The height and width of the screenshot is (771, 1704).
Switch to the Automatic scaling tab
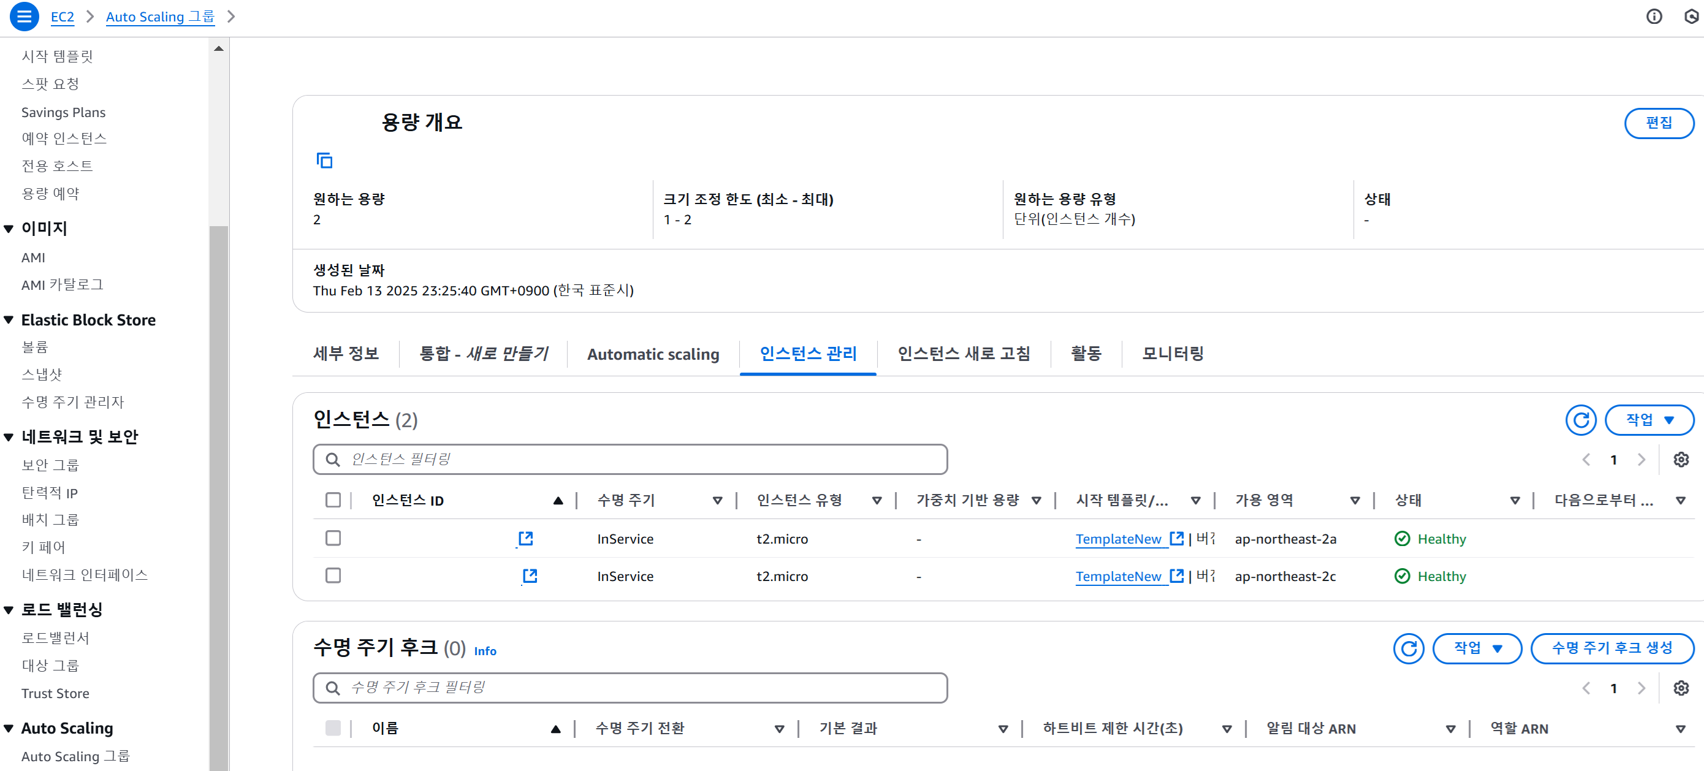click(652, 354)
